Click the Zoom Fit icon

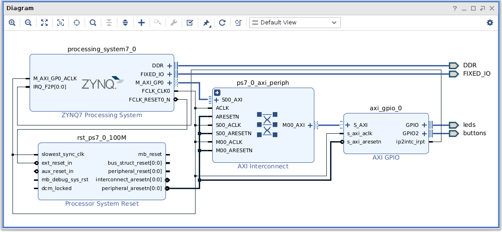click(44, 23)
